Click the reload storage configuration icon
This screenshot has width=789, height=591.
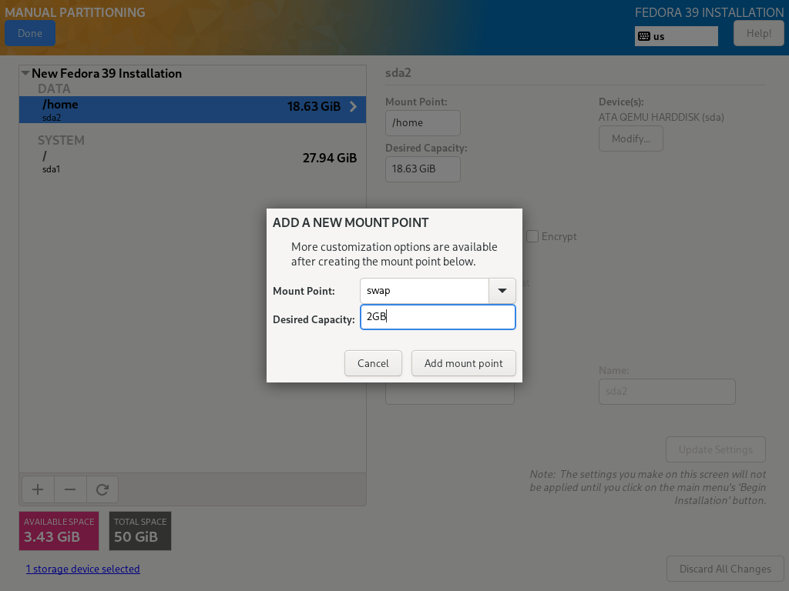coord(102,489)
